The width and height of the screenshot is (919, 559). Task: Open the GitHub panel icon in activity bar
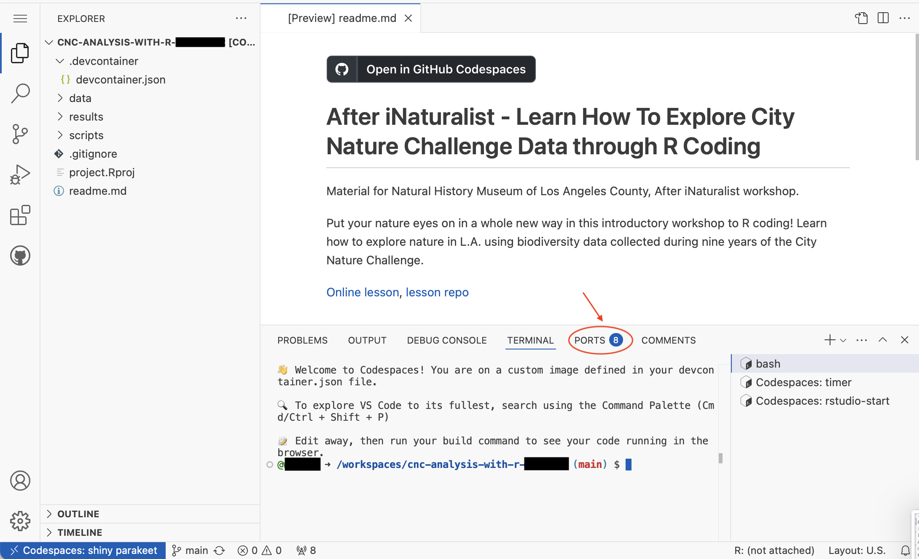coord(20,255)
